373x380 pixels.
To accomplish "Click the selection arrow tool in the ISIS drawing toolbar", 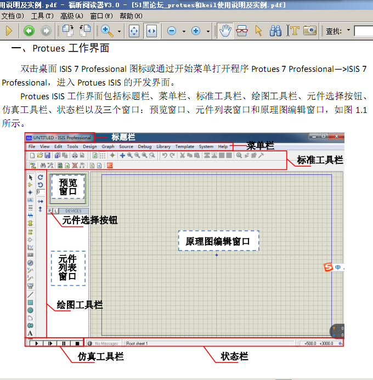I will (x=31, y=178).
